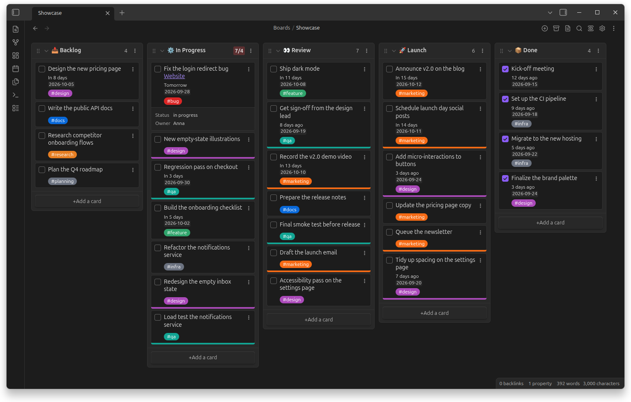The image size is (631, 402).
Task: Click Add a card in Backlog
Action: point(87,201)
